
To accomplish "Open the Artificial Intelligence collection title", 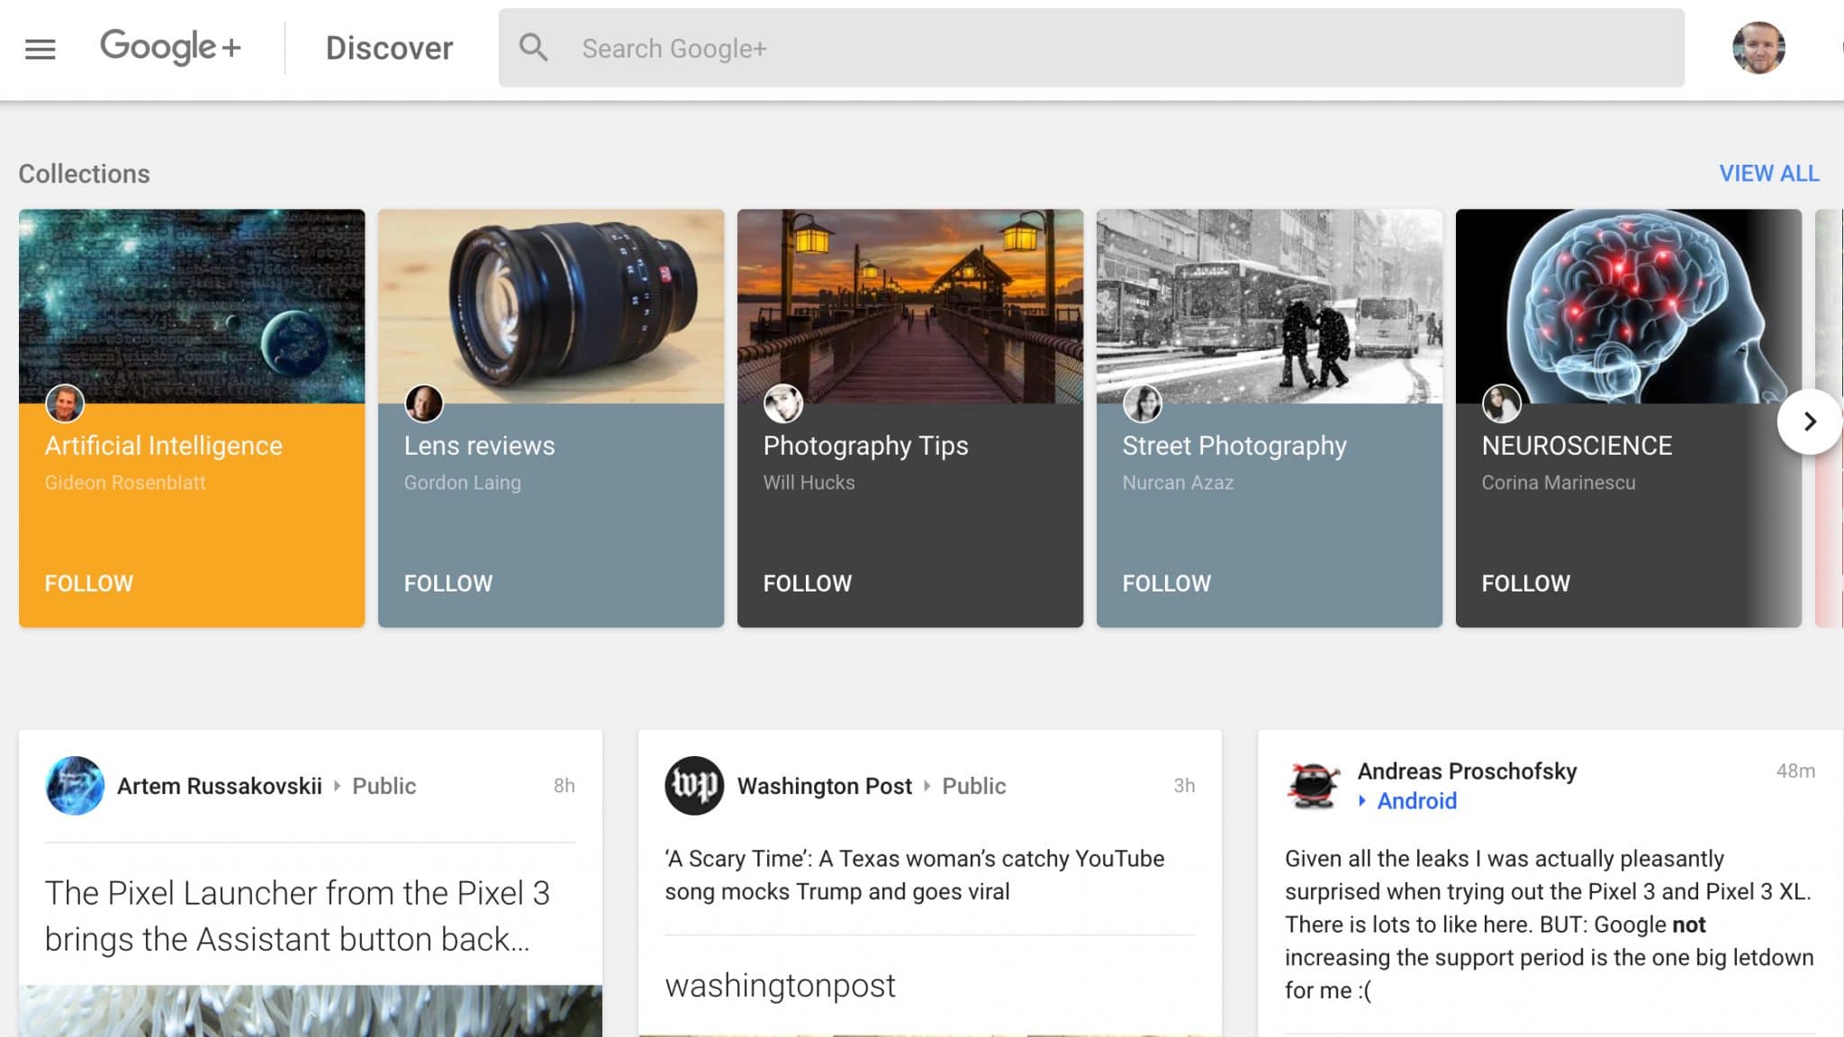I will 164,446.
